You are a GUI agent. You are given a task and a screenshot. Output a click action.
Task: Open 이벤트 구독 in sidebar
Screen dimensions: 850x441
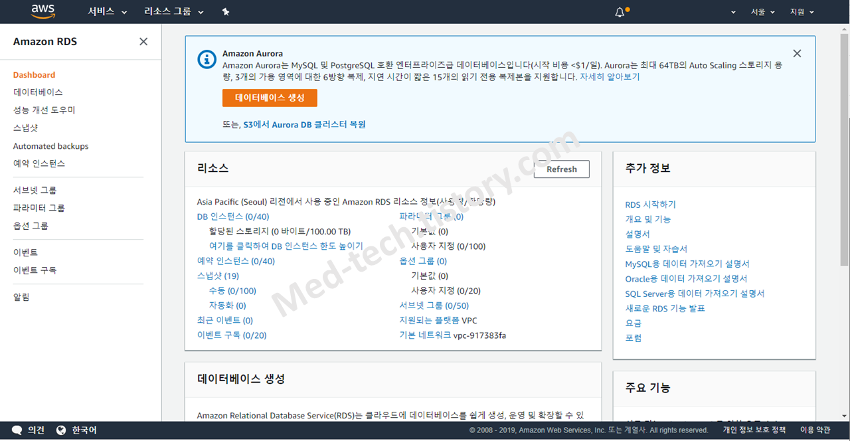click(35, 270)
